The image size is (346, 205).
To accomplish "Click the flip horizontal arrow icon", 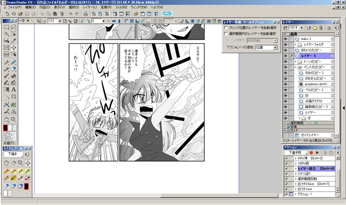I will pos(114,21).
